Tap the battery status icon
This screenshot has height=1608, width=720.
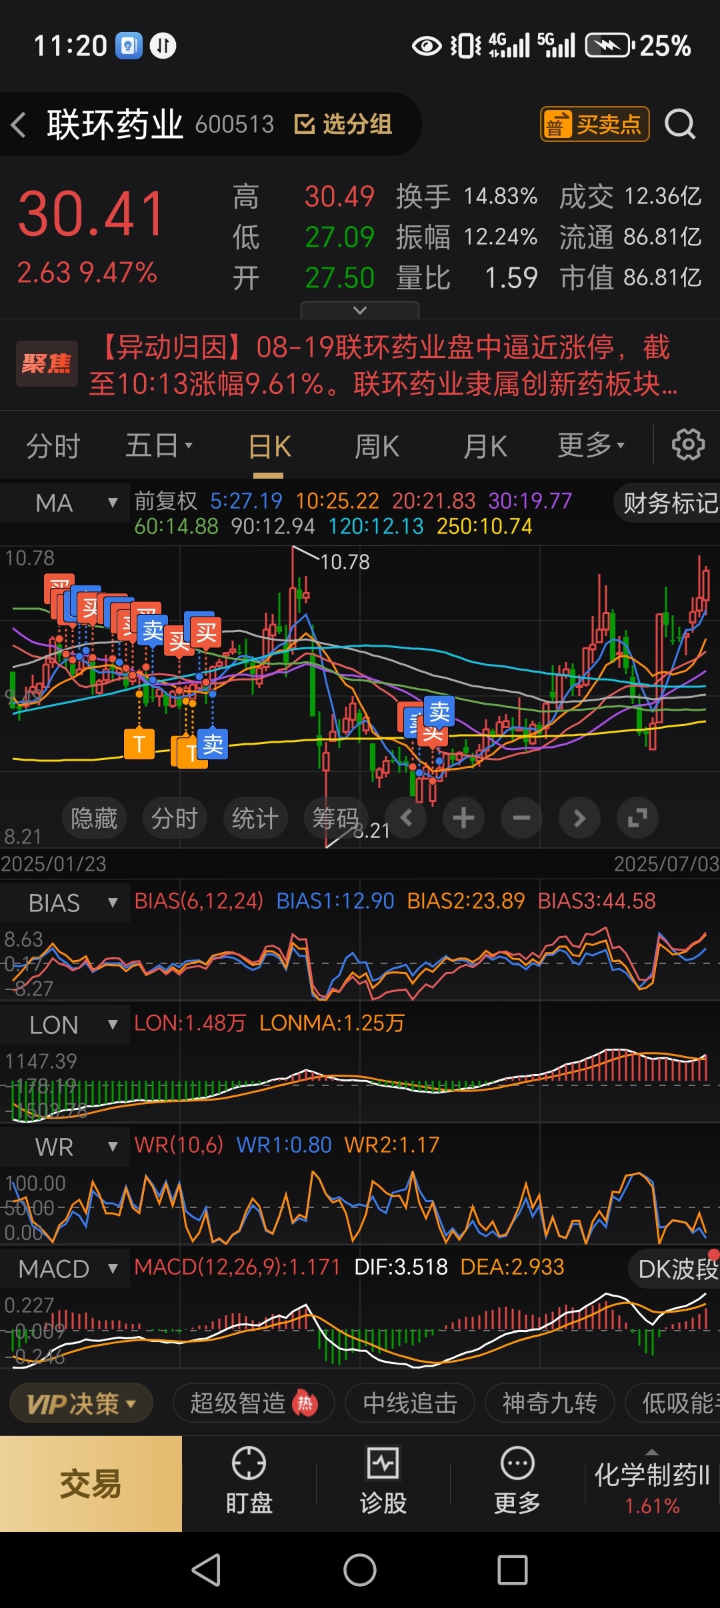[609, 45]
